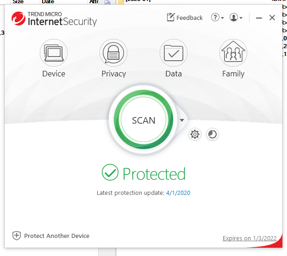Screen dimensions: 287x256
Task: Click the Protect Another Device link
Action: pyautogui.click(x=56, y=236)
